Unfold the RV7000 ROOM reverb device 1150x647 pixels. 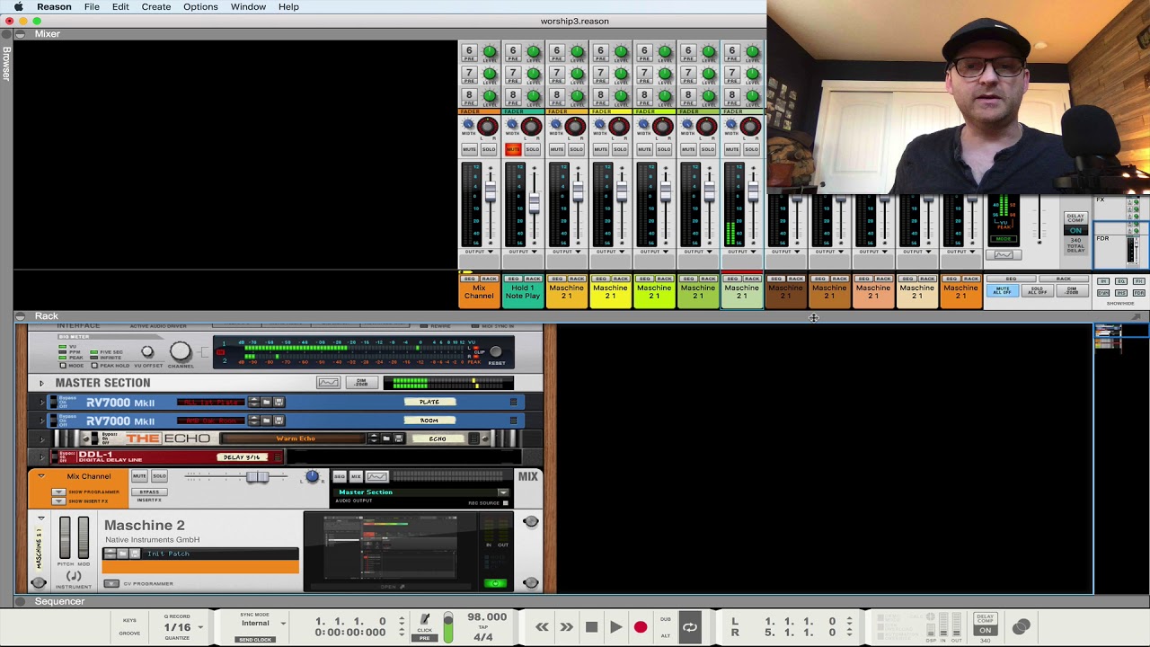click(x=40, y=421)
